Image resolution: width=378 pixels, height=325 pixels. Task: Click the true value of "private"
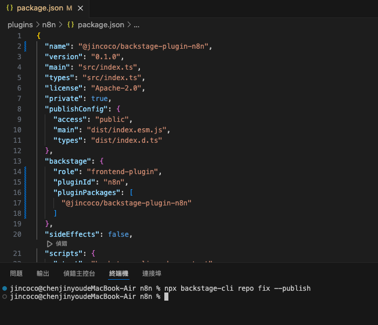pyautogui.click(x=99, y=99)
